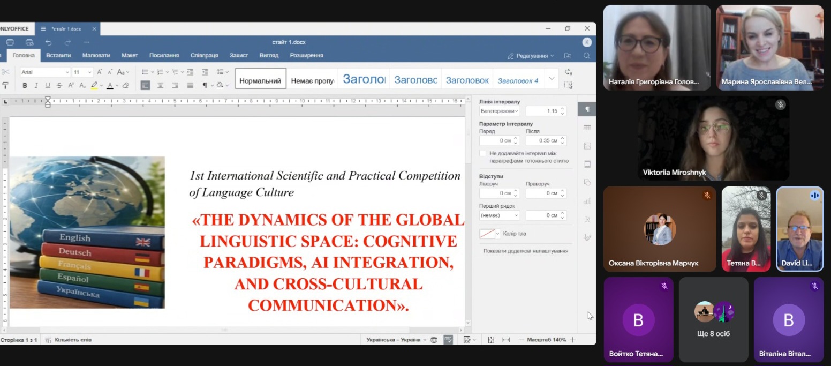This screenshot has height=366, width=831.
Task: Open the Багаторазовий line spacing dropdown
Action: pos(500,111)
